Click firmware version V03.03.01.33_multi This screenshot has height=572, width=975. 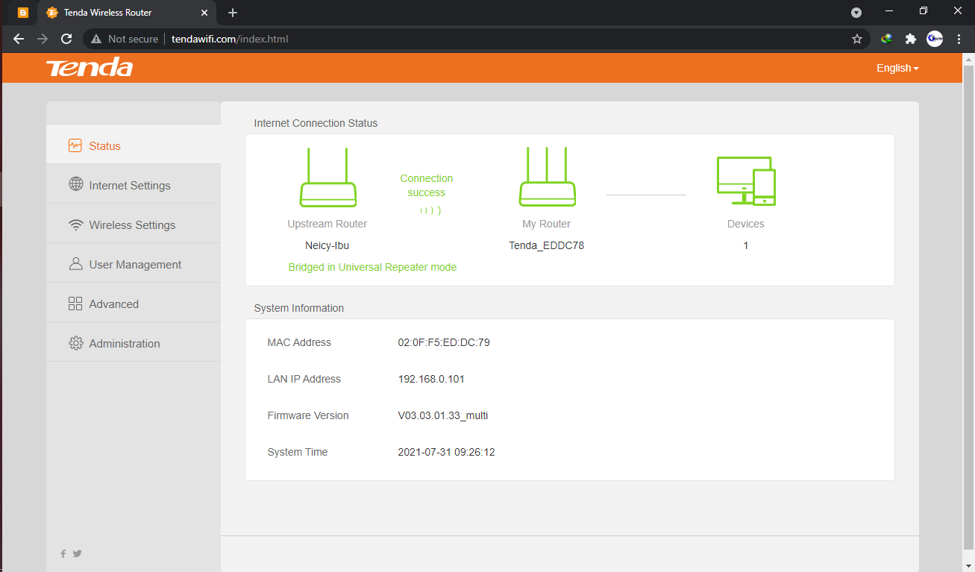click(x=443, y=415)
